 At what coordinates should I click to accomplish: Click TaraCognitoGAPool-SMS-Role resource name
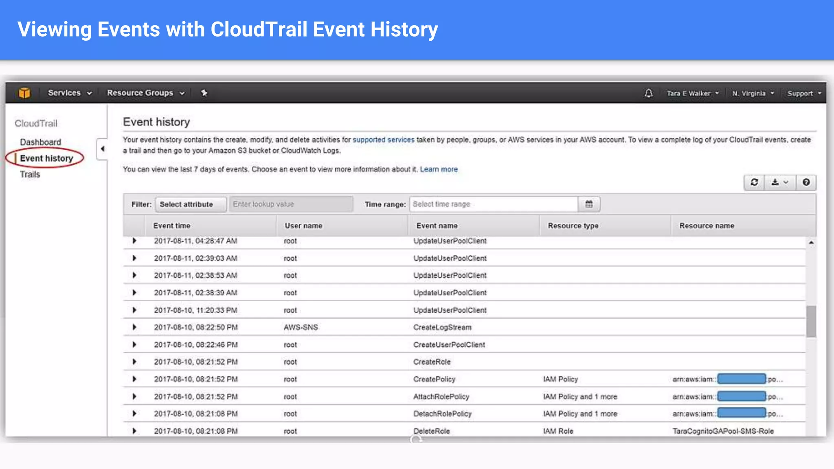[x=723, y=431]
